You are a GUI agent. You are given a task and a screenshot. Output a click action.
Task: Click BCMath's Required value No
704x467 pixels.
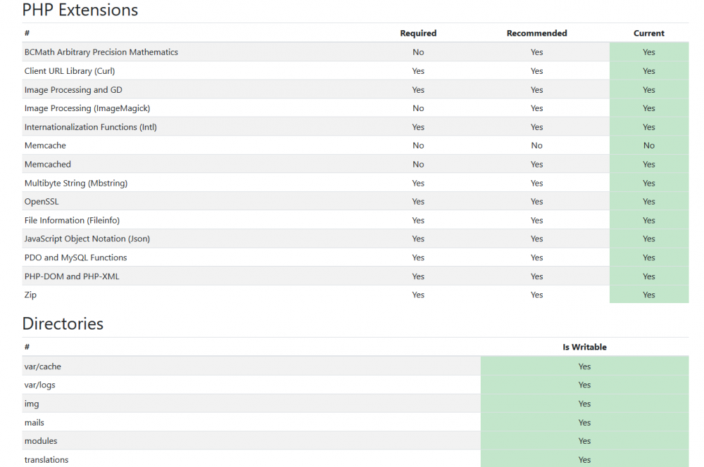click(418, 52)
